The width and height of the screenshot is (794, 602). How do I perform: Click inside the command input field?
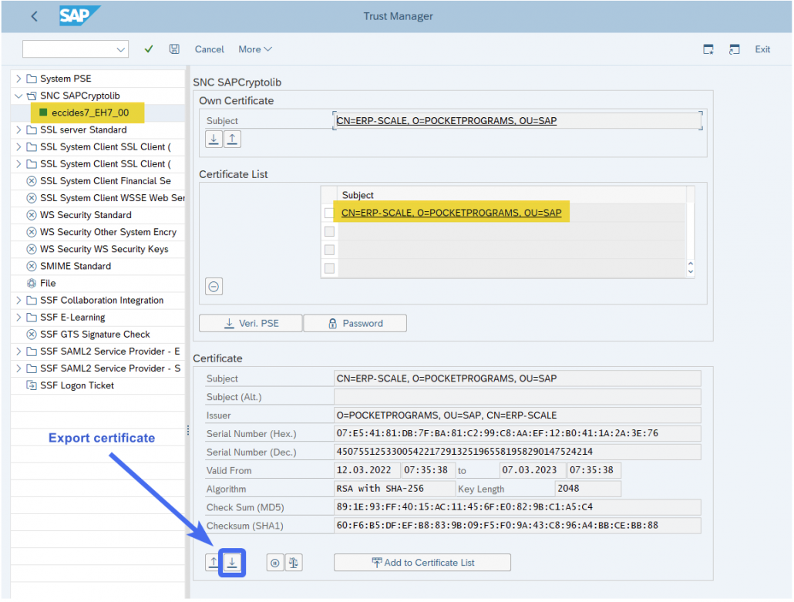click(x=69, y=49)
